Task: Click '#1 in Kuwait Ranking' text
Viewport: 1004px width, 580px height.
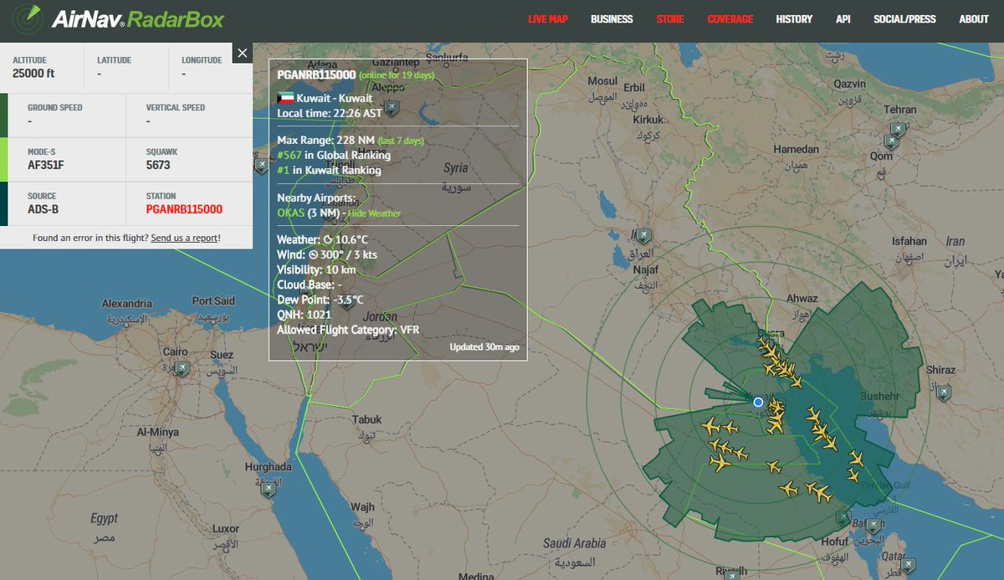Action: click(329, 170)
